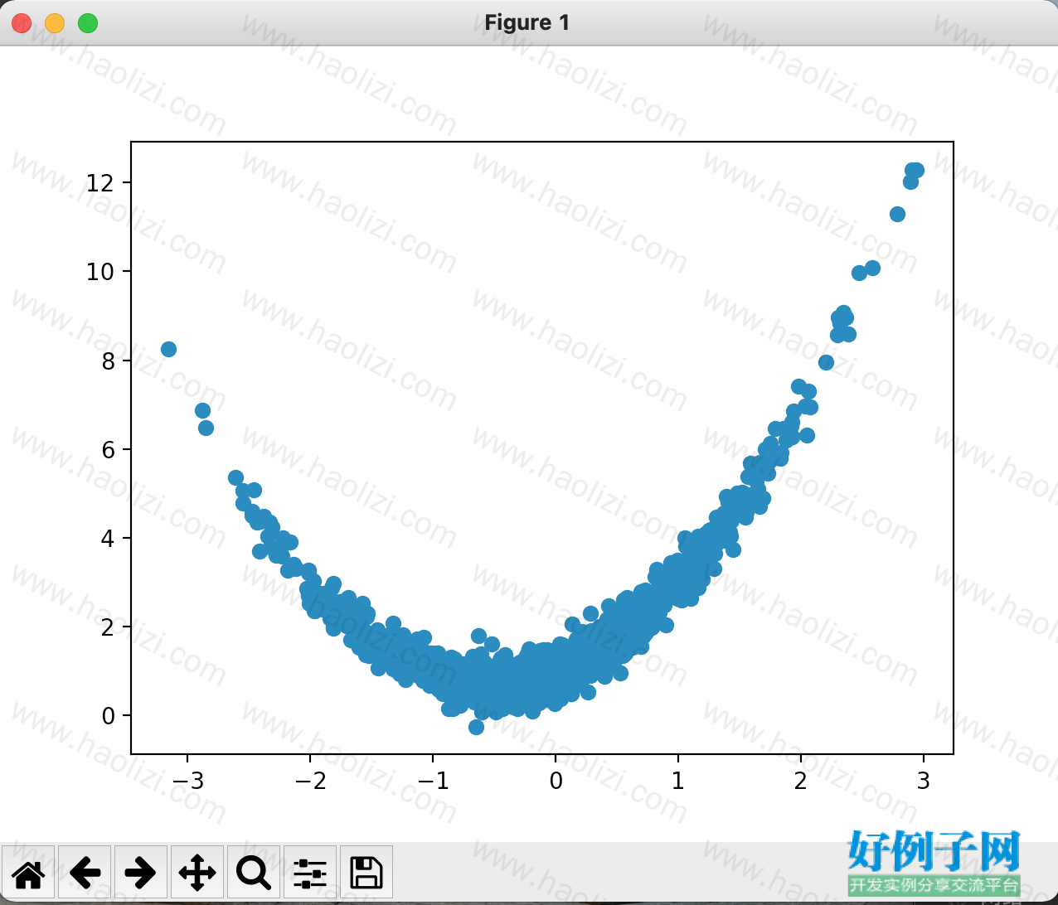Reset the plot to original view (Home)
The width and height of the screenshot is (1058, 905).
pos(28,872)
